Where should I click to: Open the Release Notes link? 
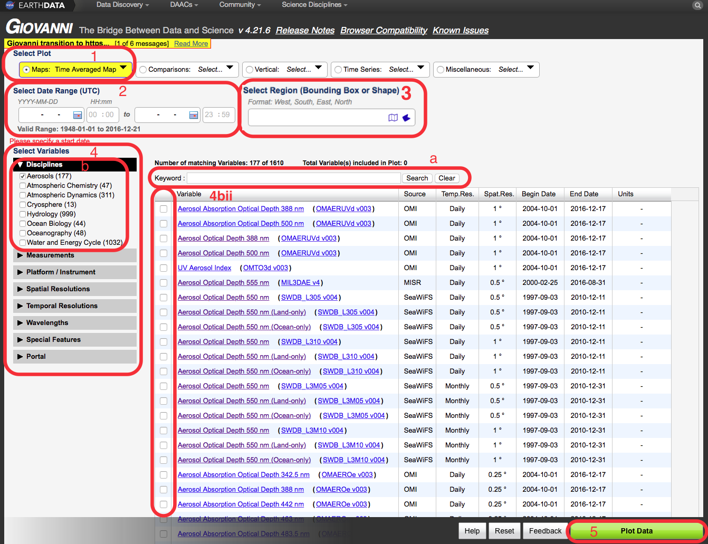(x=305, y=31)
